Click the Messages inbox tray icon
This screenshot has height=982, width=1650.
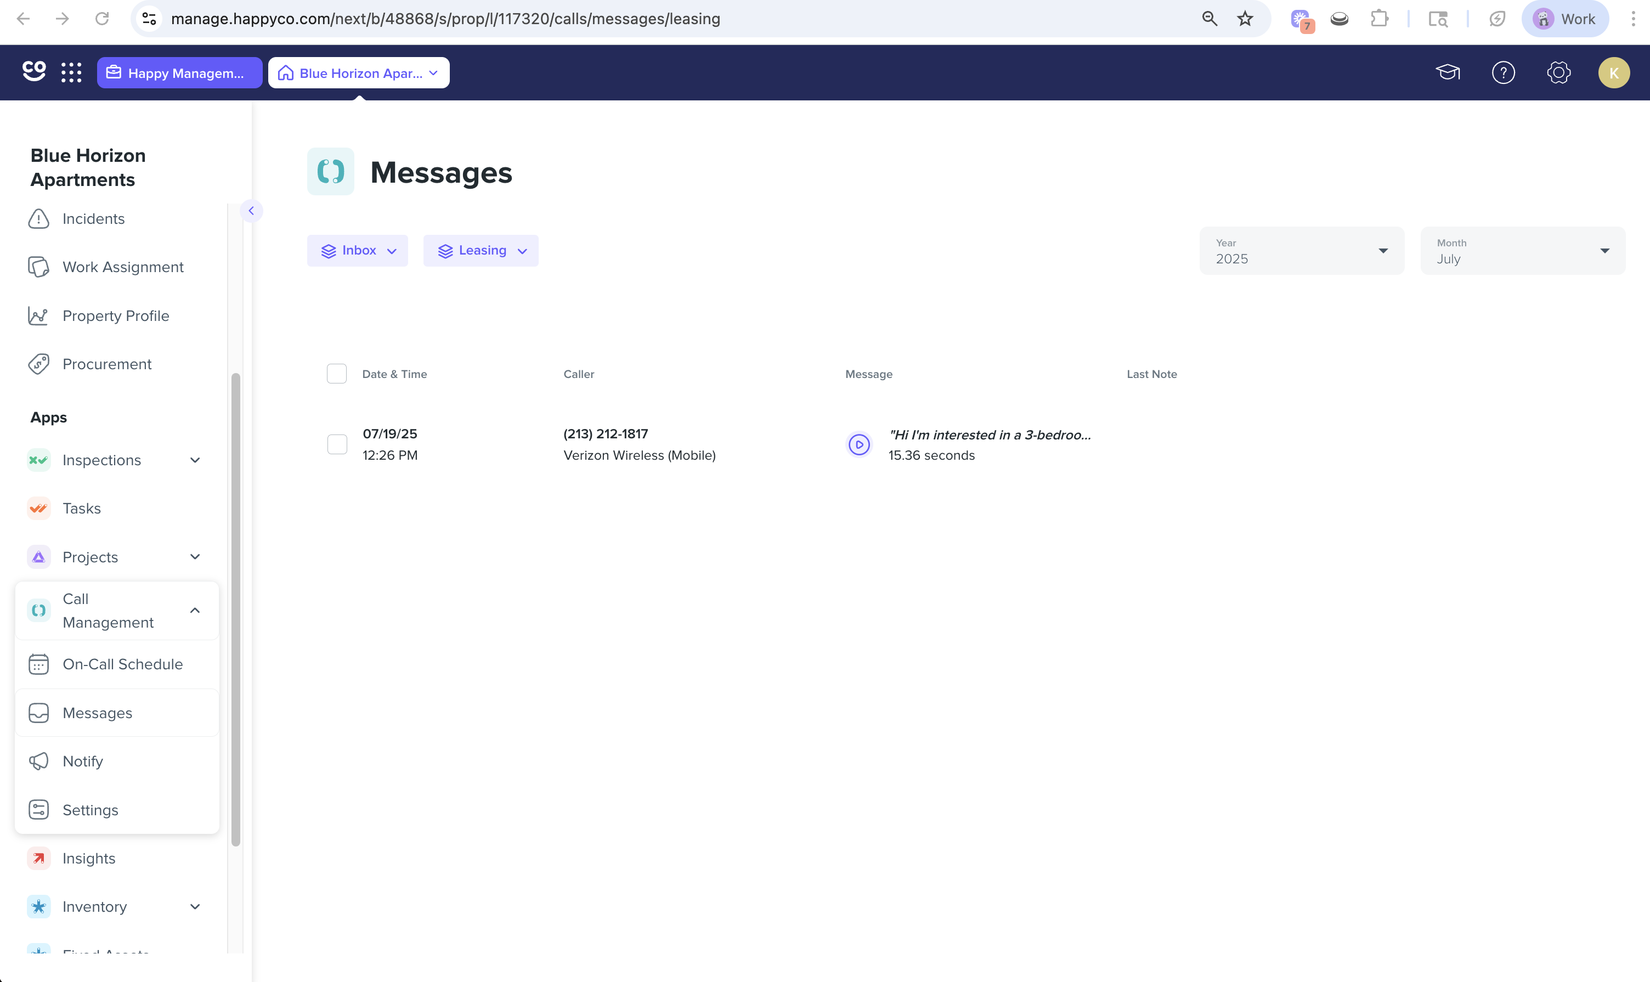coord(38,713)
